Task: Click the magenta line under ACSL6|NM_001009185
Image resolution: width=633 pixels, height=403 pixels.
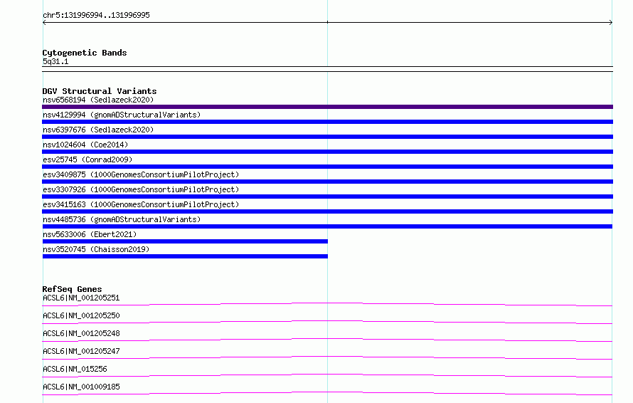Action: 327,393
